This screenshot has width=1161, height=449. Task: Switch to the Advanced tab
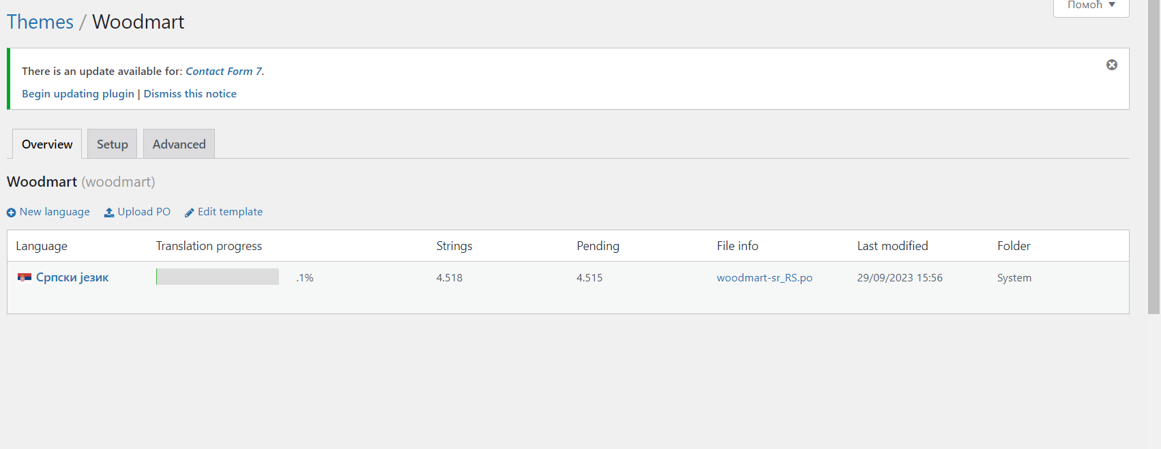click(179, 144)
